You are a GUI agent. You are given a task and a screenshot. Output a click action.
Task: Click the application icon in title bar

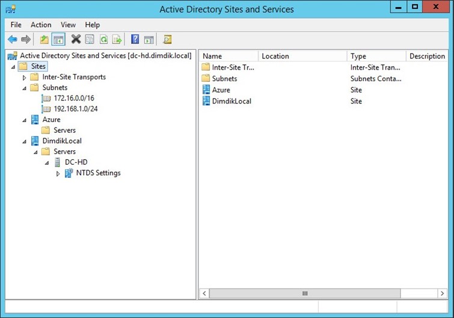pyautogui.click(x=11, y=9)
